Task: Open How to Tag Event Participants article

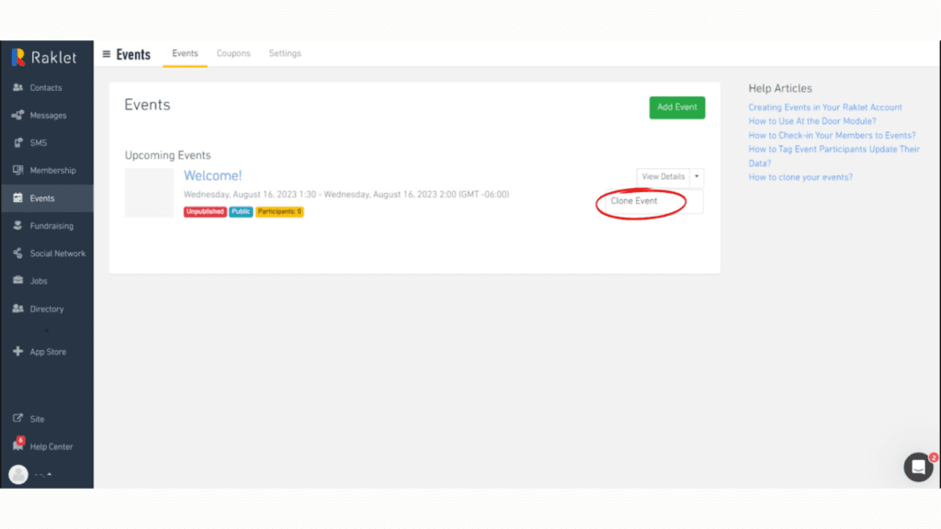Action: point(834,156)
